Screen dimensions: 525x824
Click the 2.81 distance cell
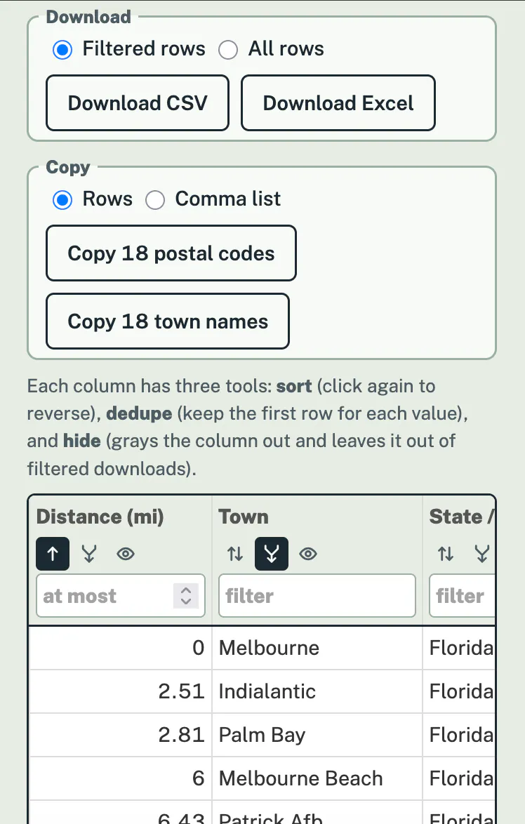coord(120,735)
